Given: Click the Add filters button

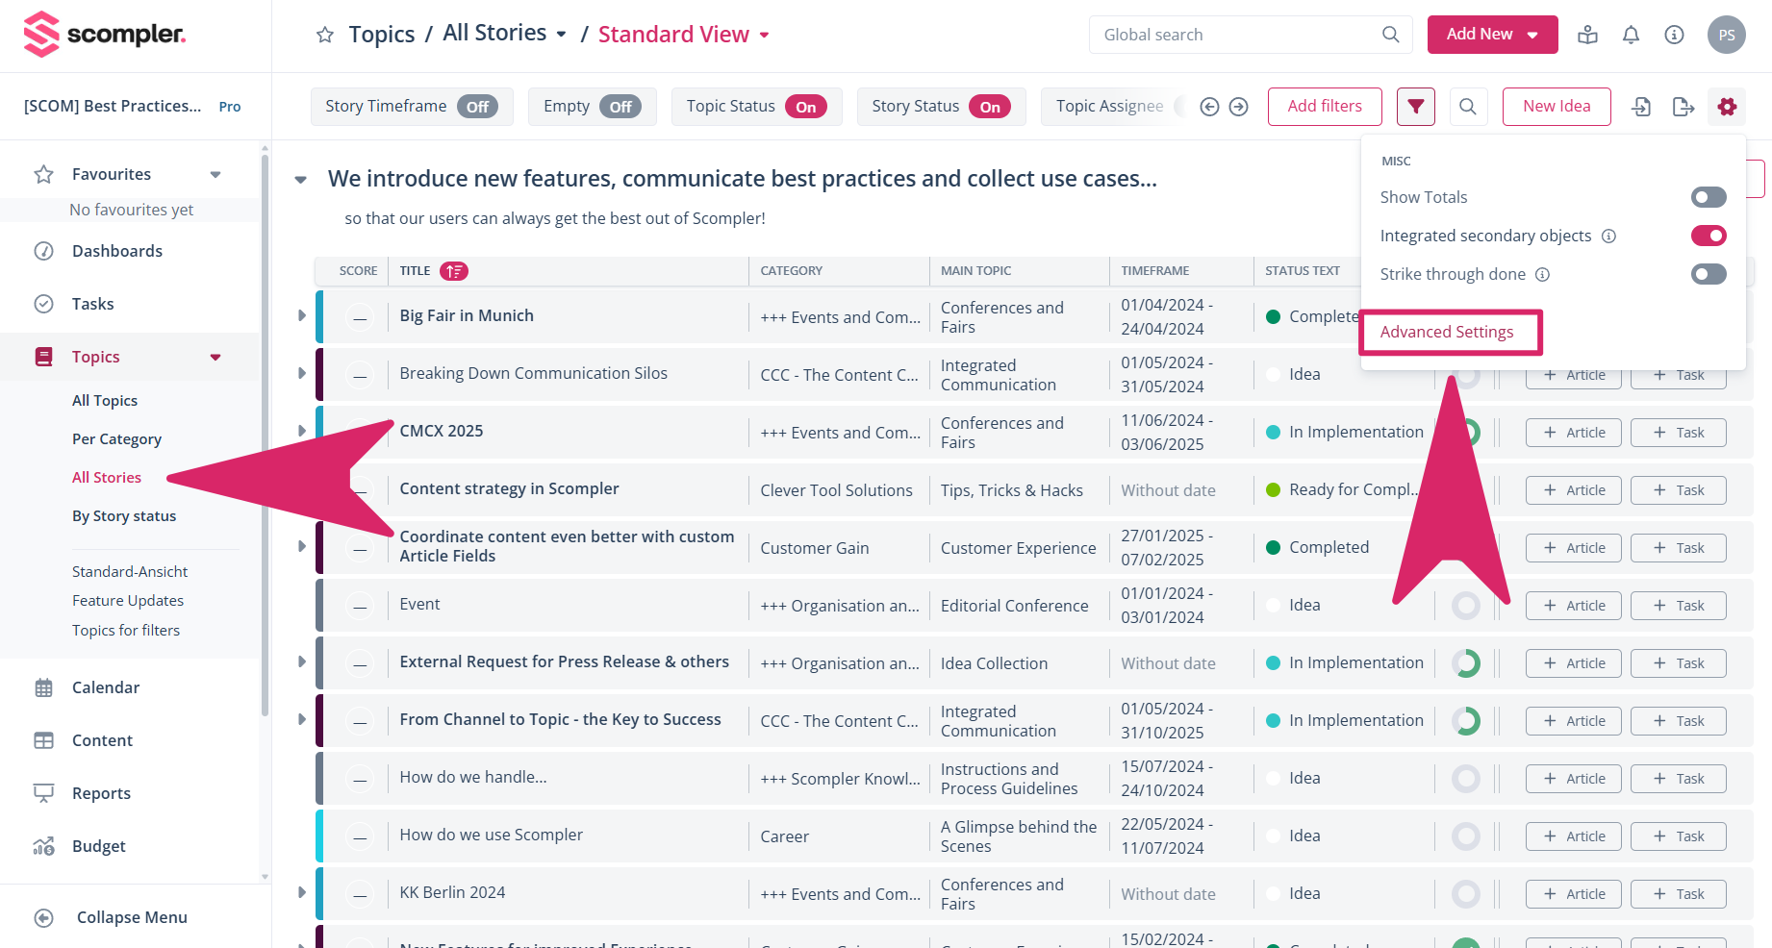Looking at the screenshot, I should tap(1324, 107).
